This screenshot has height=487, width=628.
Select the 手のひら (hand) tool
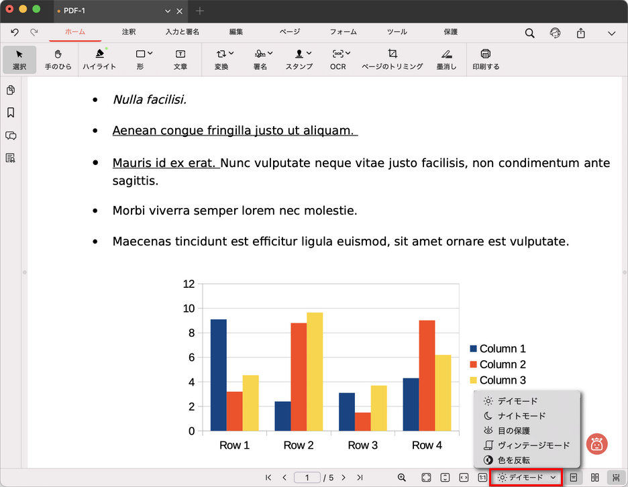click(58, 59)
